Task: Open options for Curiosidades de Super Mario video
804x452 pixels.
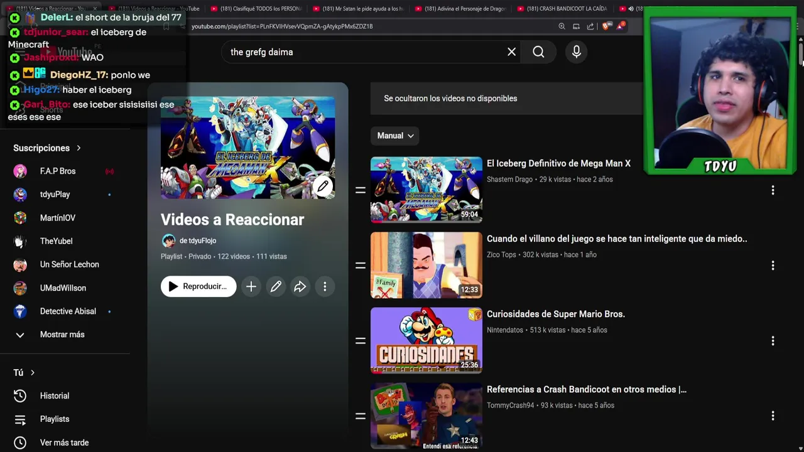Action: pyautogui.click(x=773, y=340)
